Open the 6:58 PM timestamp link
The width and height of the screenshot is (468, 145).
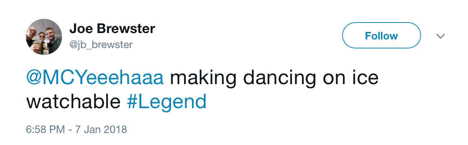coord(45,130)
